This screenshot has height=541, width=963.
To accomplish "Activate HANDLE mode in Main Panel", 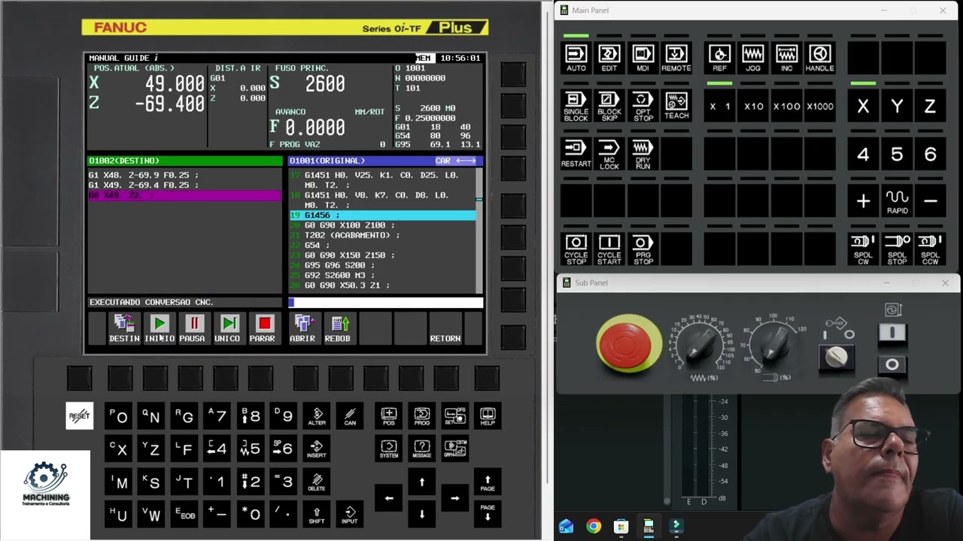I will (x=820, y=58).
